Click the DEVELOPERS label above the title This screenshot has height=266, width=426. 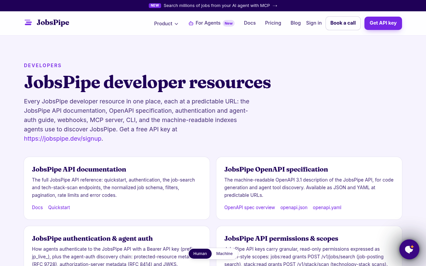pos(43,66)
